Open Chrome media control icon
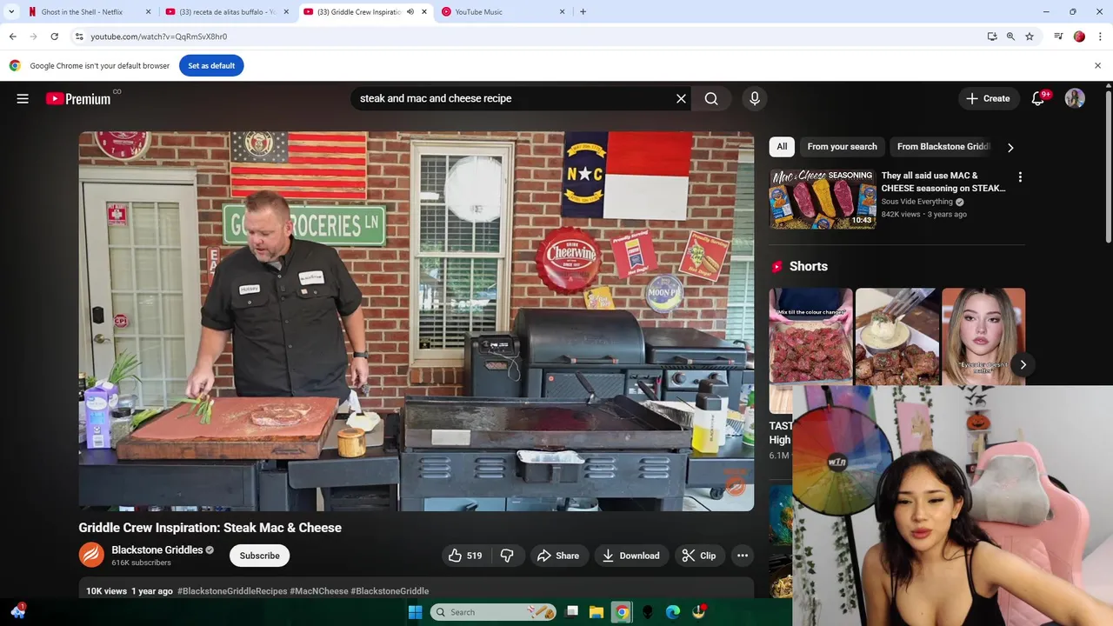The image size is (1113, 626). [1058, 37]
